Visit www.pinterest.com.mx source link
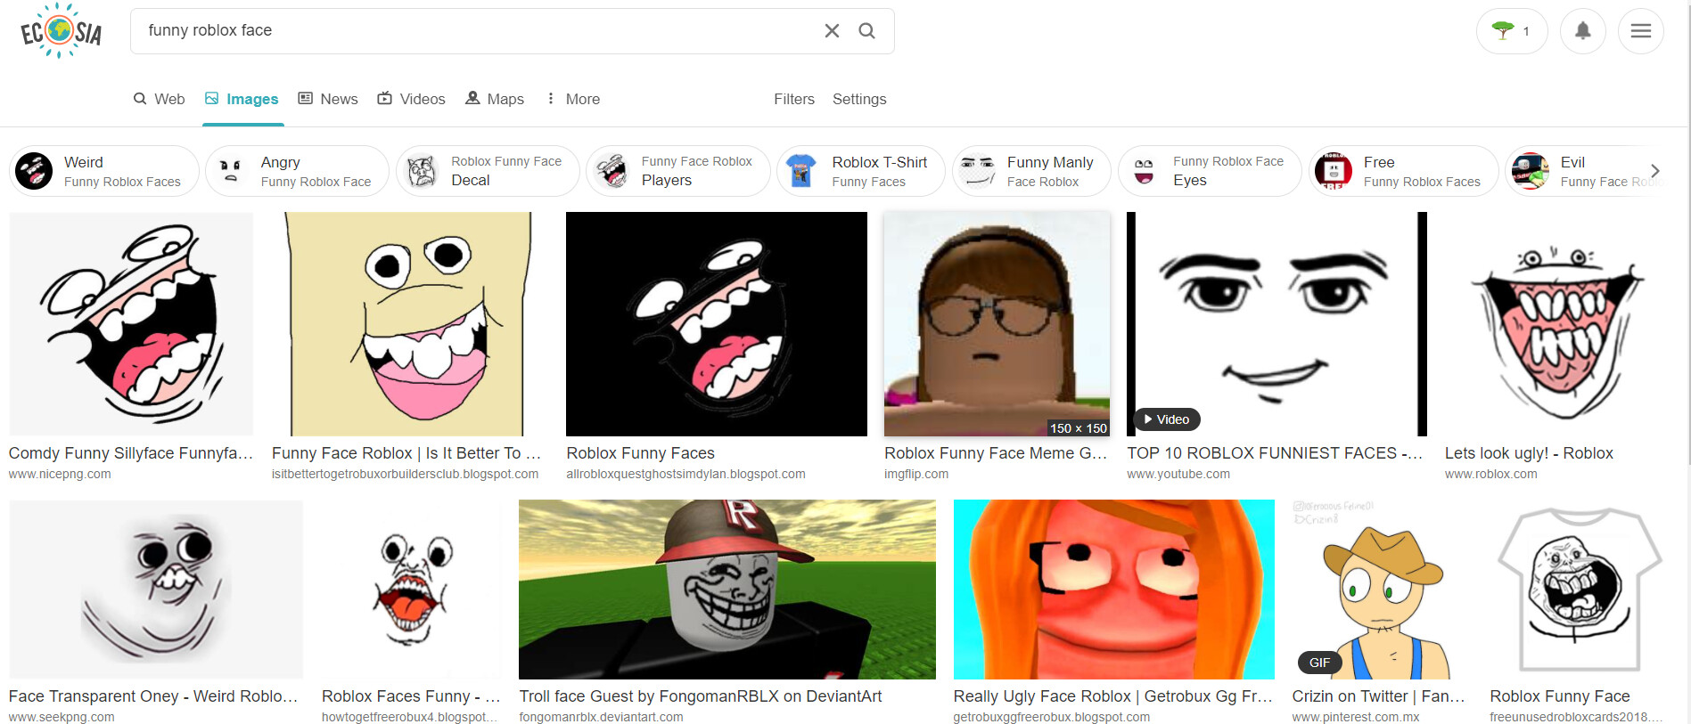Viewport: 1691px width, 724px height. [x=1356, y=717]
